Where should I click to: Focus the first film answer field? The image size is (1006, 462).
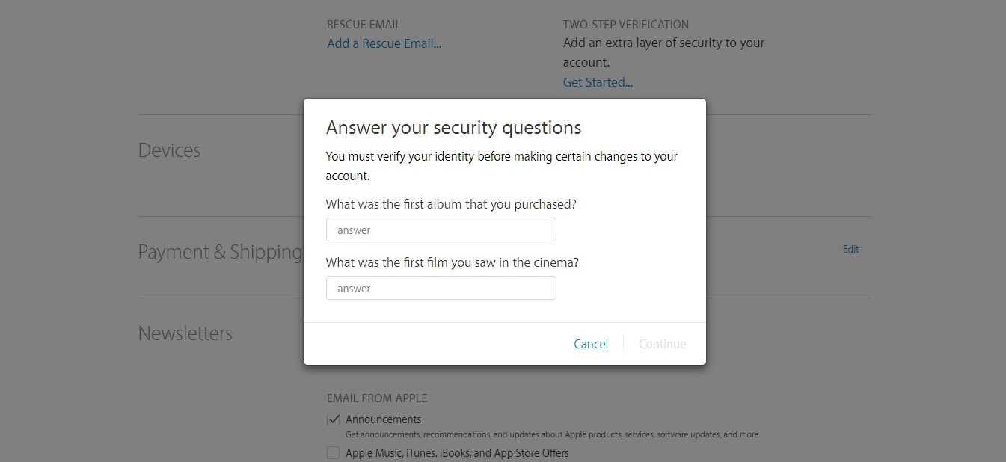pyautogui.click(x=441, y=288)
